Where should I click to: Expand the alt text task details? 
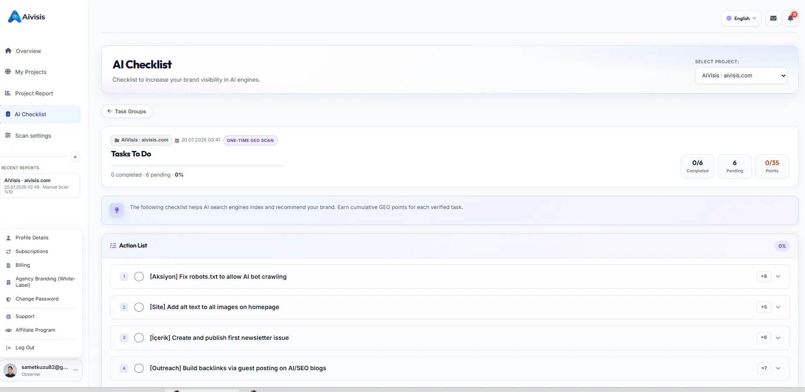(778, 307)
